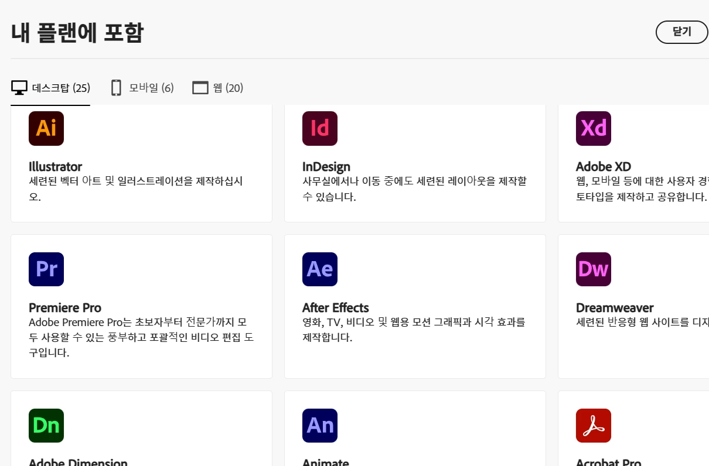
Task: Click the desktop monitor icon in tabs
Action: pyautogui.click(x=19, y=88)
